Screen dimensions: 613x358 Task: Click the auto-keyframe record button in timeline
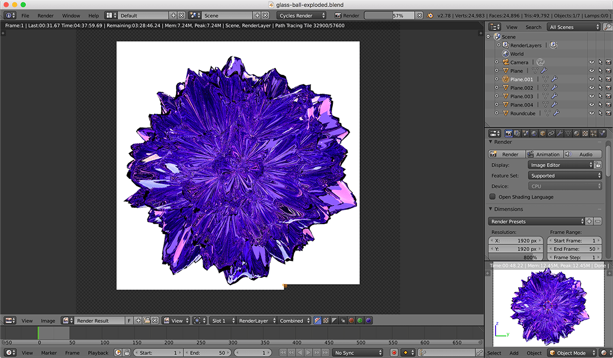(x=394, y=353)
